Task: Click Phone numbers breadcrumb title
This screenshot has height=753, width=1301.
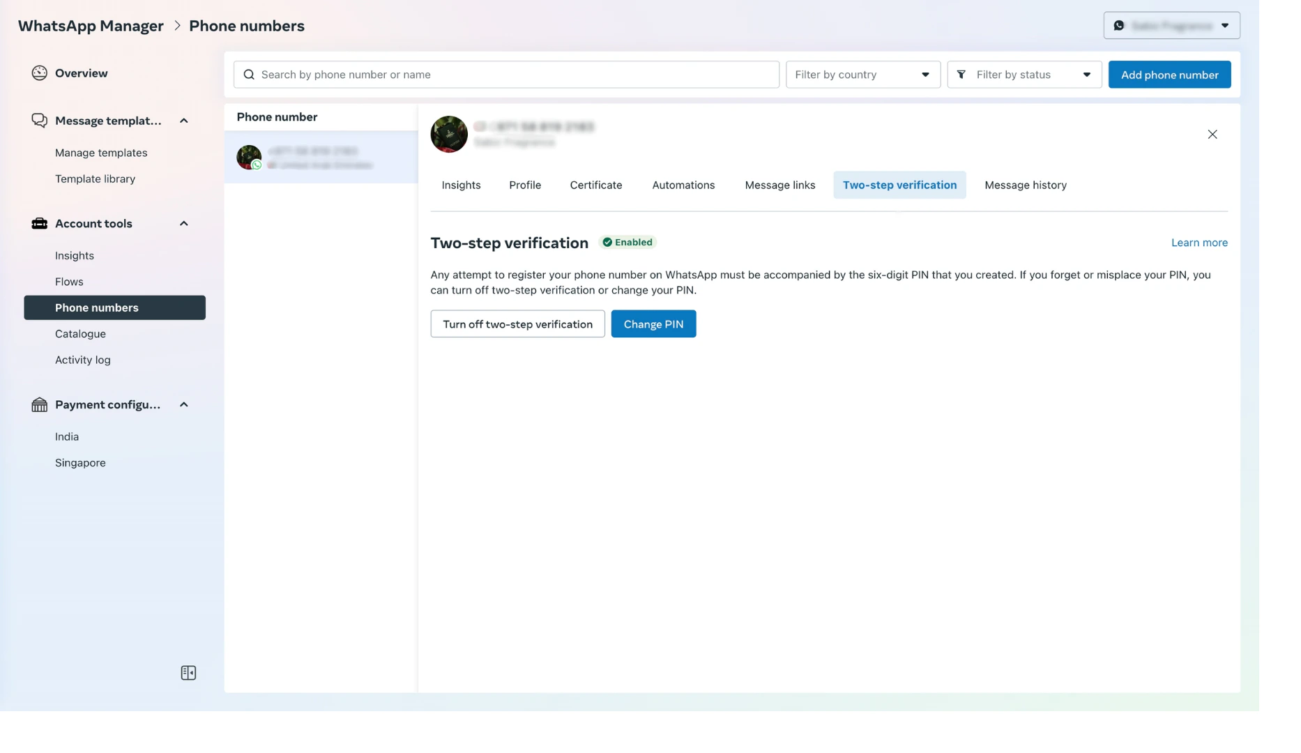Action: click(x=247, y=26)
